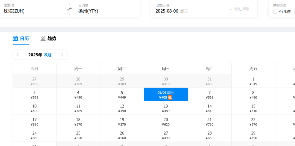Select August 15 priced ¥410

point(253,108)
